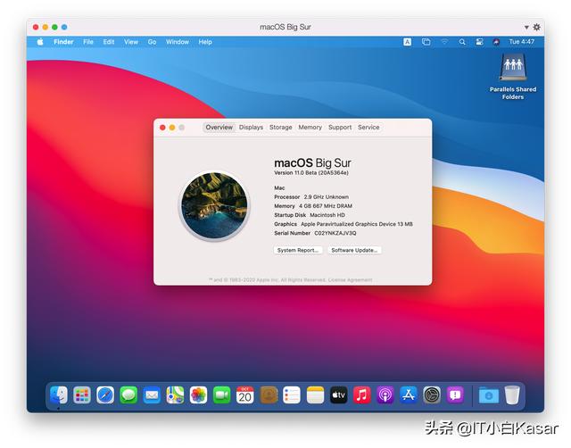Expand Parallels title bar dropdown arrow

526,28
